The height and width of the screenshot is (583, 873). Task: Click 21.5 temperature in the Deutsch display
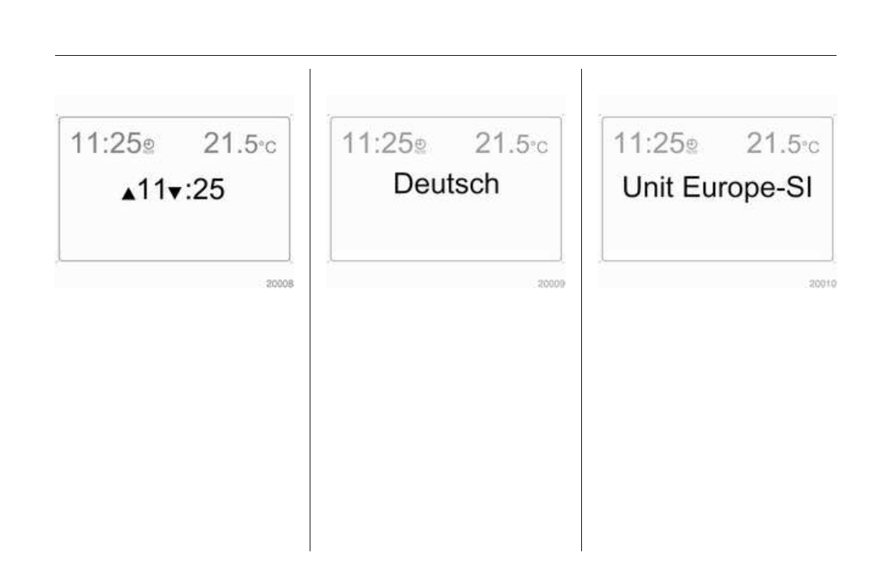point(501,143)
